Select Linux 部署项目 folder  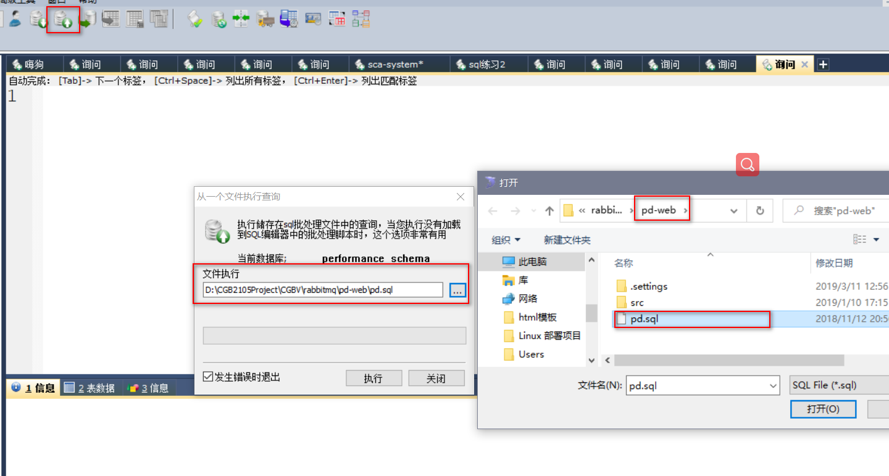[x=543, y=335]
